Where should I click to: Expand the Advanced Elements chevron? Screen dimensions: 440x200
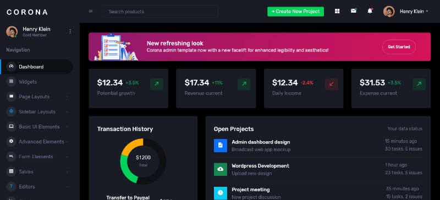click(x=67, y=142)
